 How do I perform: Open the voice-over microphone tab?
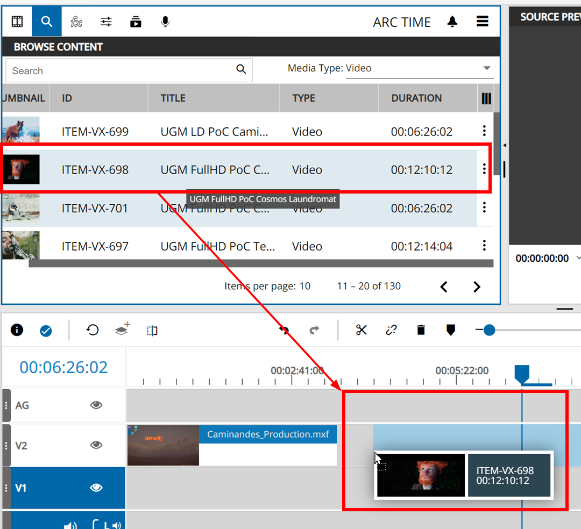click(x=165, y=22)
